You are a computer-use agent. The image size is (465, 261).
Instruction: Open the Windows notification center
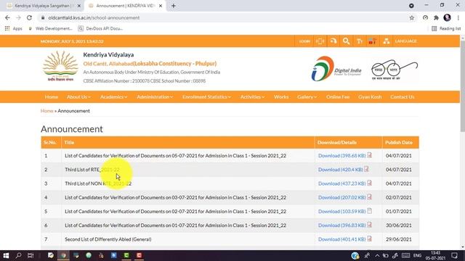[454, 255]
